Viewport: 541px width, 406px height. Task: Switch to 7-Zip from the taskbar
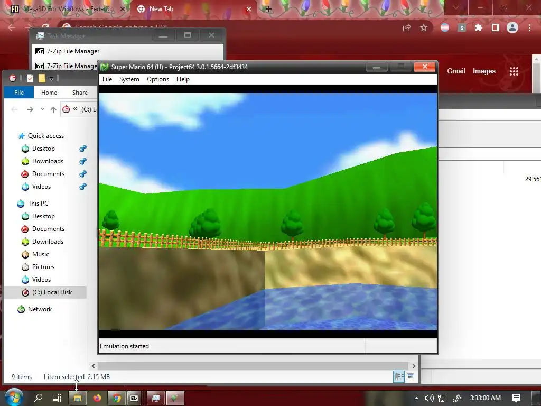pyautogui.click(x=135, y=398)
